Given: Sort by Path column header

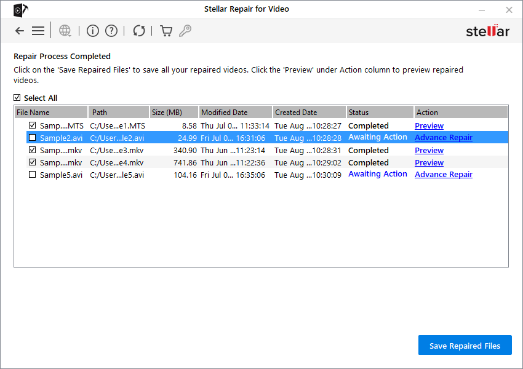Looking at the screenshot, I should [119, 113].
